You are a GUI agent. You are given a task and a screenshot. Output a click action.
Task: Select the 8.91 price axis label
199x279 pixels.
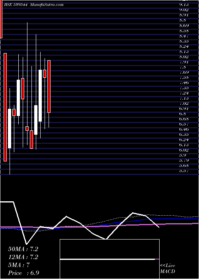184,15
